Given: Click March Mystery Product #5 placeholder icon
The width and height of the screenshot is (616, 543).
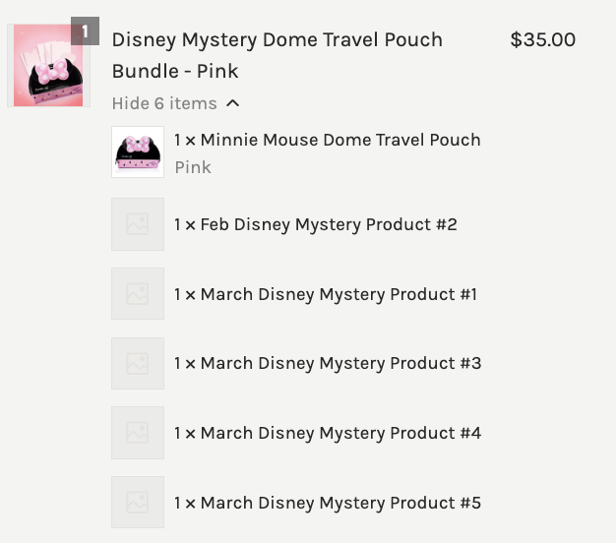Looking at the screenshot, I should (138, 503).
